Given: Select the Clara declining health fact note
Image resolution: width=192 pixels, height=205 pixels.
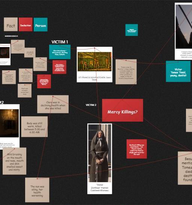Looking at the screenshot, I should [x=53, y=104].
